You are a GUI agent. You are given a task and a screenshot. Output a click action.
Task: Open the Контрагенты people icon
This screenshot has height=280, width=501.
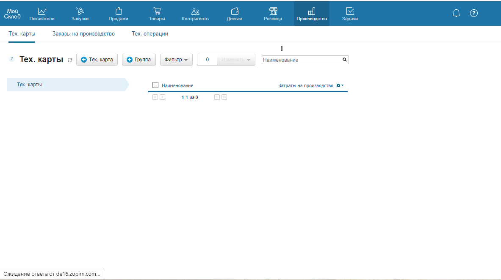click(x=195, y=11)
